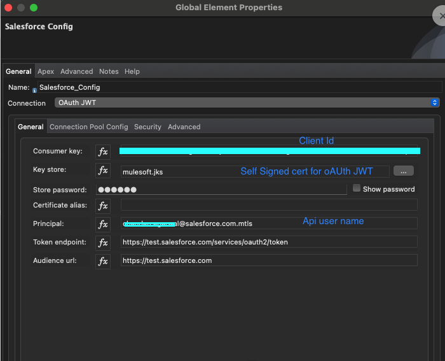Open the Help tab
The height and width of the screenshot is (361, 445).
(132, 72)
